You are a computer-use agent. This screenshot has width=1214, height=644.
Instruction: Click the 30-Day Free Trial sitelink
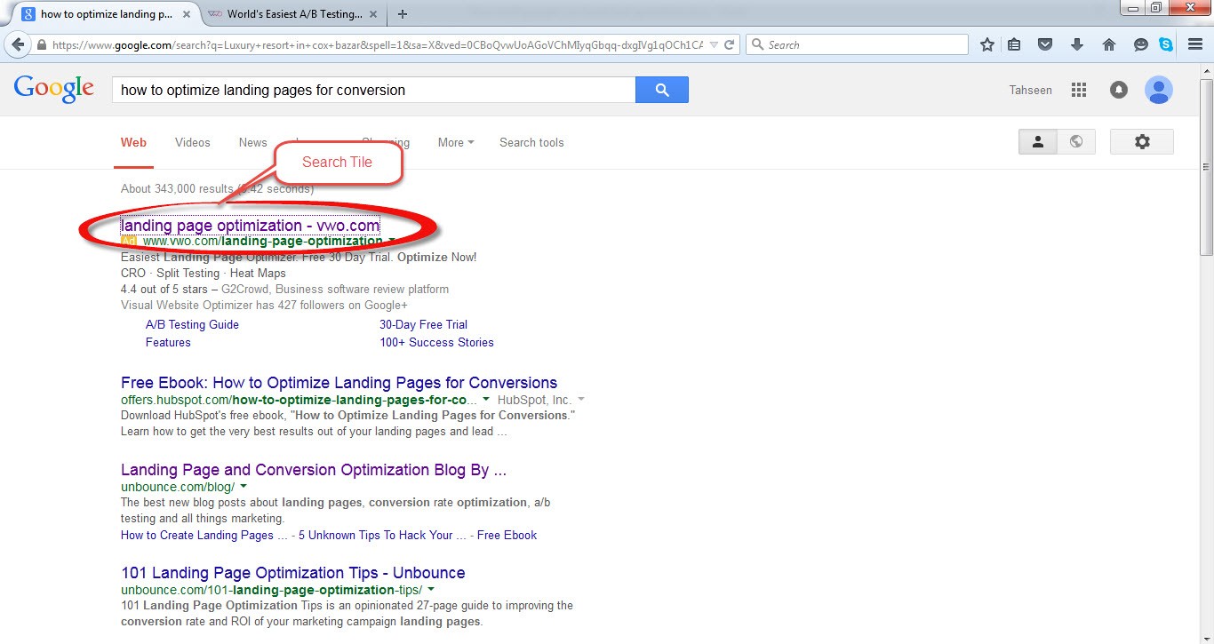tap(423, 324)
